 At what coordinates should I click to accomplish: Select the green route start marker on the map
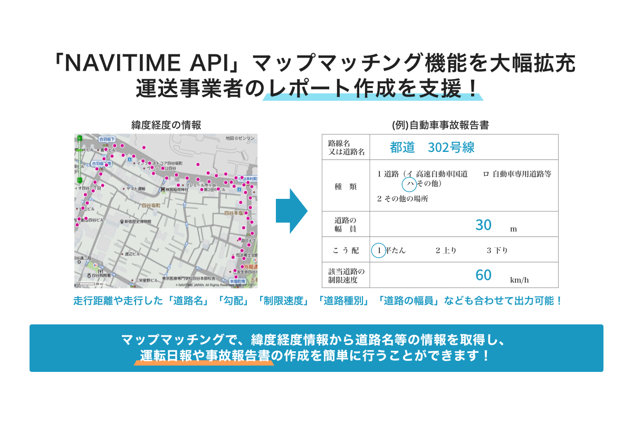[80, 138]
